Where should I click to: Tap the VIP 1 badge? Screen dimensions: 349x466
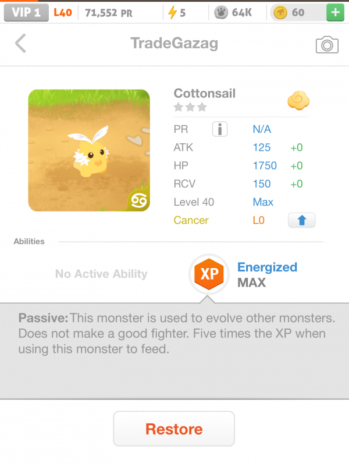coord(26,12)
